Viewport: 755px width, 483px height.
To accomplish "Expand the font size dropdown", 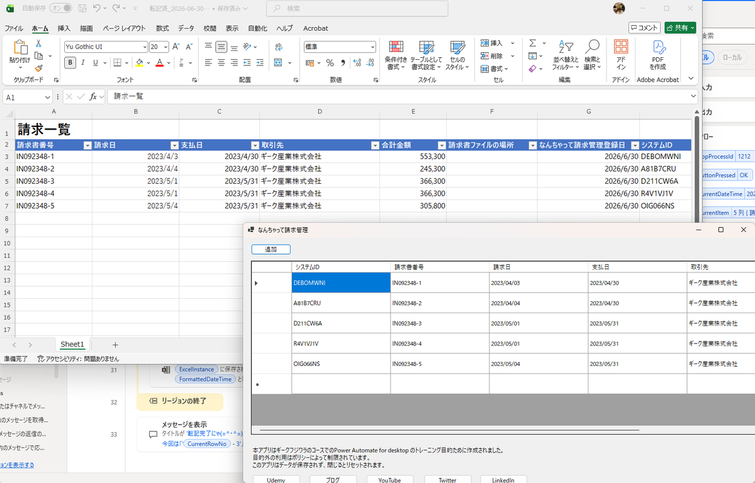I will click(165, 47).
